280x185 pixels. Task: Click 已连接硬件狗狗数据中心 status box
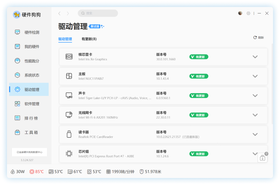click(29, 152)
